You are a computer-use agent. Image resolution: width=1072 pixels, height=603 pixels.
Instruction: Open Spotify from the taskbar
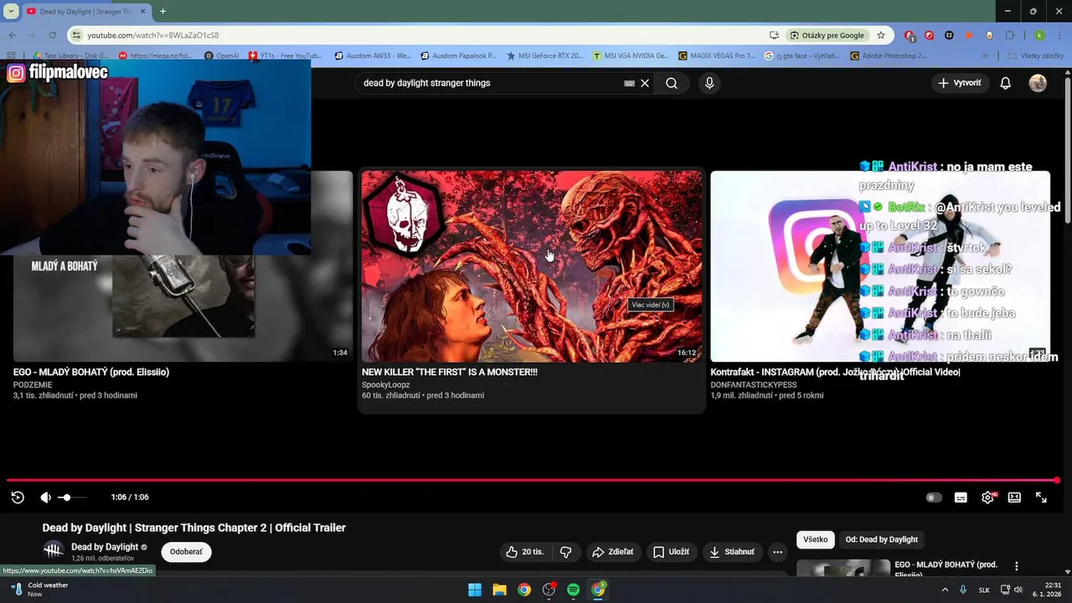(573, 590)
